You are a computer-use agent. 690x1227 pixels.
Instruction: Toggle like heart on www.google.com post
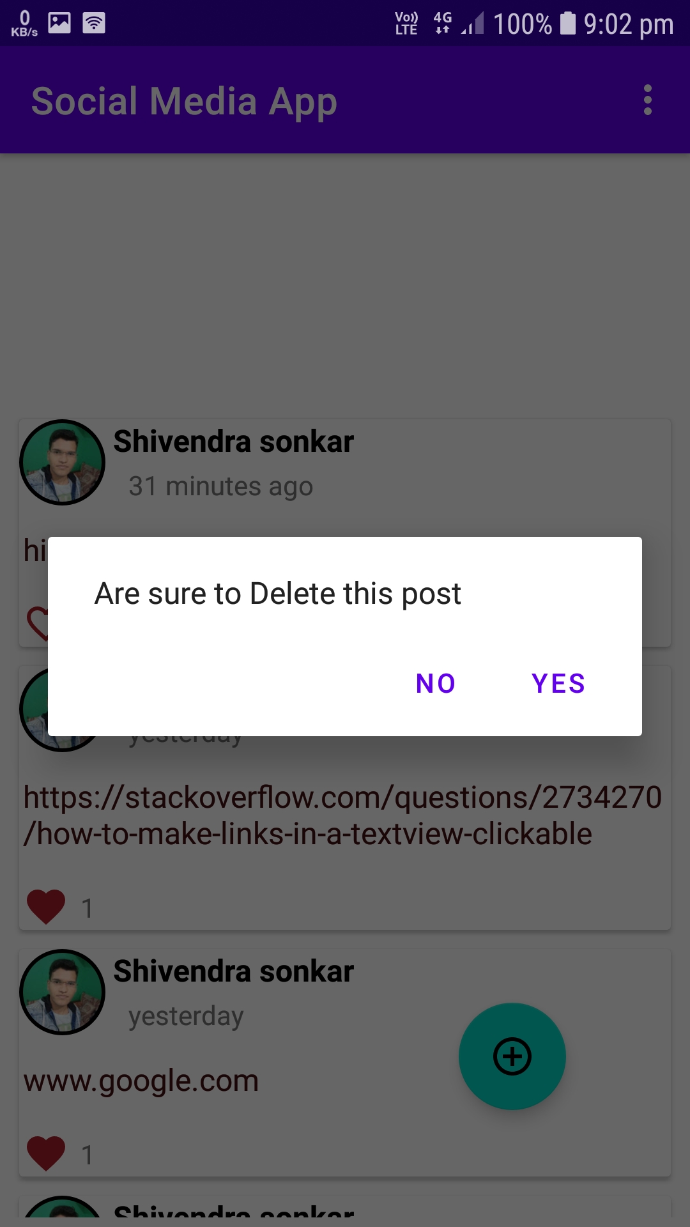click(x=46, y=1153)
